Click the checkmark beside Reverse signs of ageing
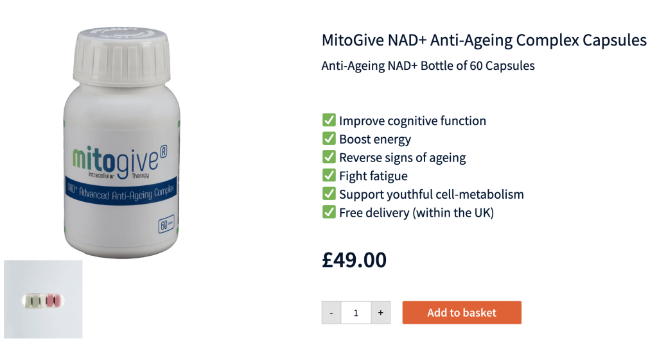 329,157
